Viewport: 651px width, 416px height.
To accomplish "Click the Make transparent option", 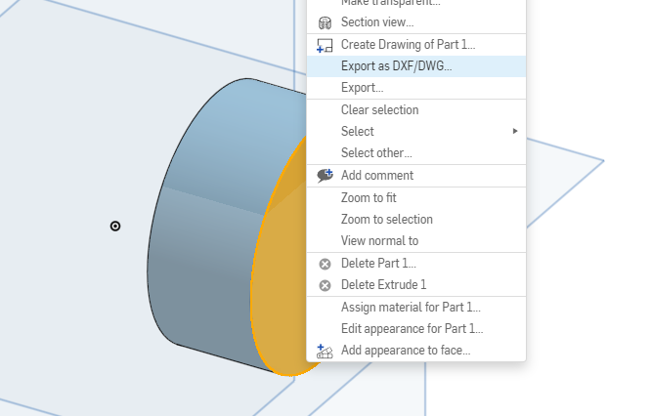I will [391, 3].
